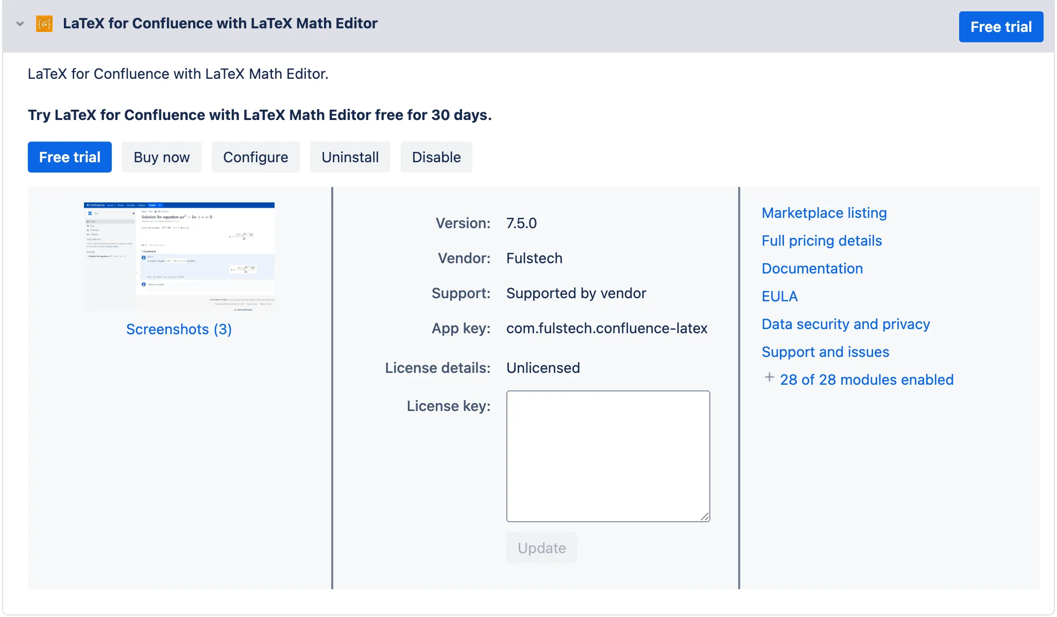The width and height of the screenshot is (1057, 617).
Task: Start free trial from the action row
Action: coord(70,157)
